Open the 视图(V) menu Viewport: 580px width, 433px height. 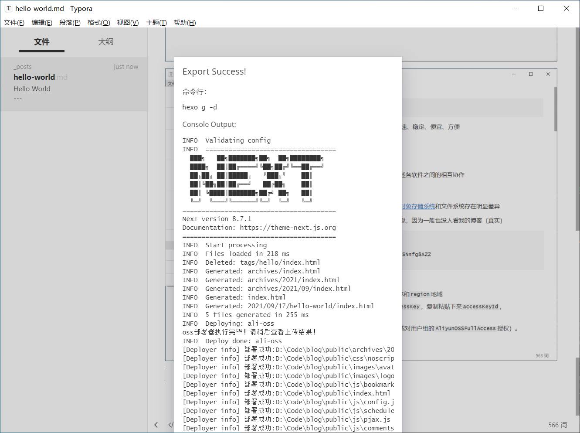pyautogui.click(x=128, y=23)
